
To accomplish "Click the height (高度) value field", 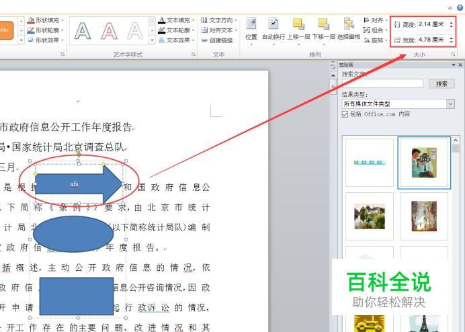I will 433,24.
